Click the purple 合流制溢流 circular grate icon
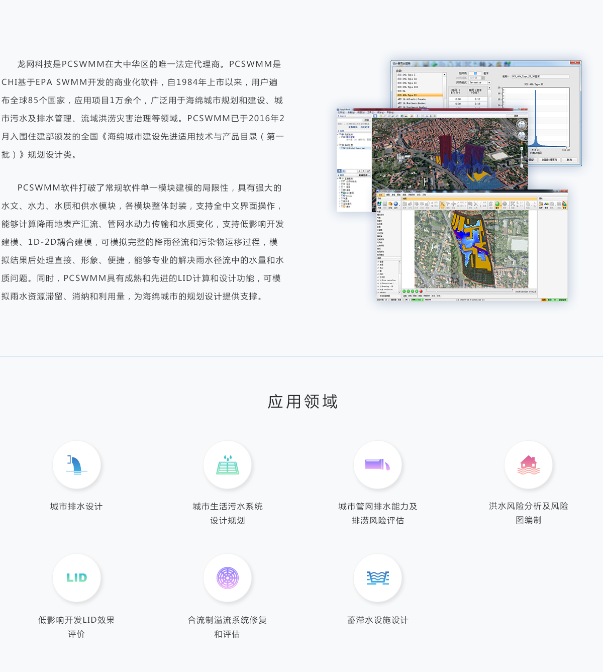The height and width of the screenshot is (672, 603). [228, 578]
